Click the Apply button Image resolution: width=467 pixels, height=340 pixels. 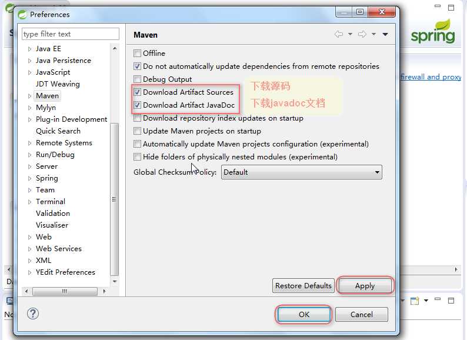point(365,286)
